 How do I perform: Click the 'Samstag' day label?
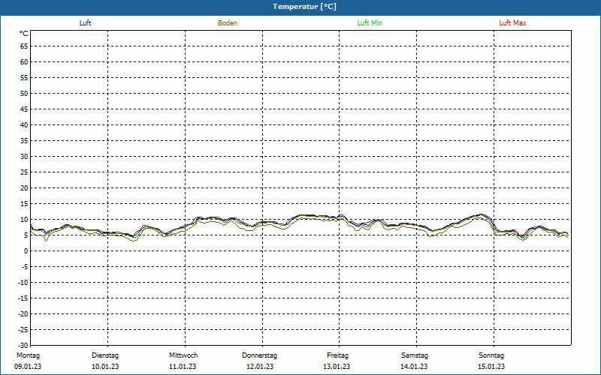tap(415, 355)
